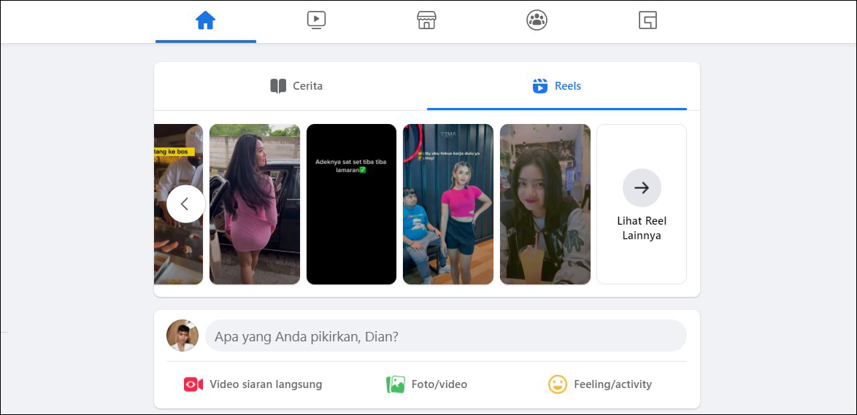Open the profile picture beside post box
Viewport: 857px width, 415px height.
pyautogui.click(x=182, y=336)
